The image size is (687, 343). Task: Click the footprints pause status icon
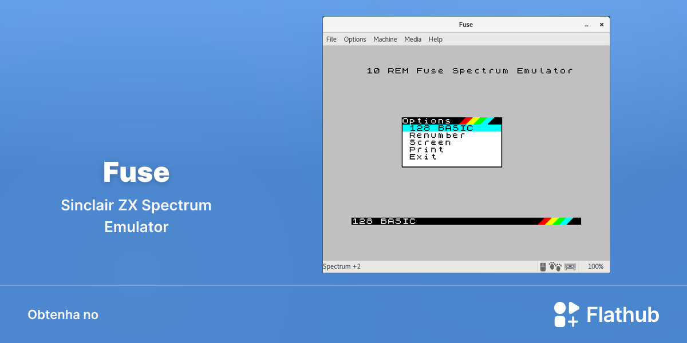point(555,266)
